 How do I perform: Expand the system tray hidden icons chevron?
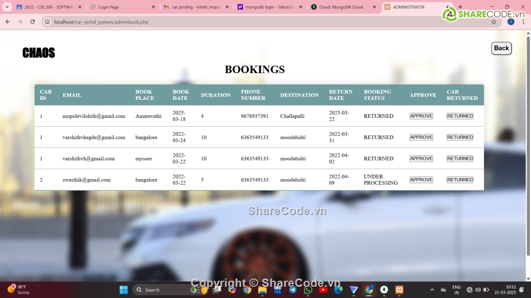coord(432,290)
